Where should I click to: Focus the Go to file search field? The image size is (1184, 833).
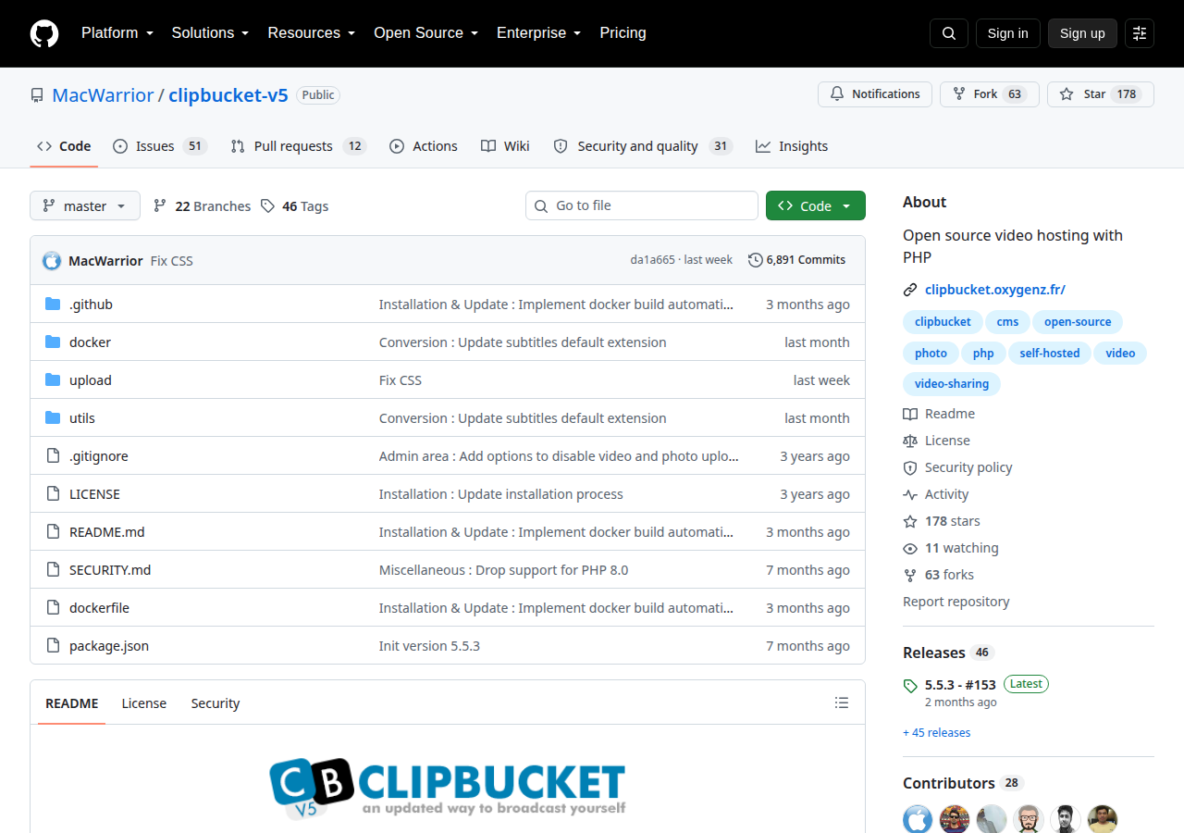tap(642, 205)
